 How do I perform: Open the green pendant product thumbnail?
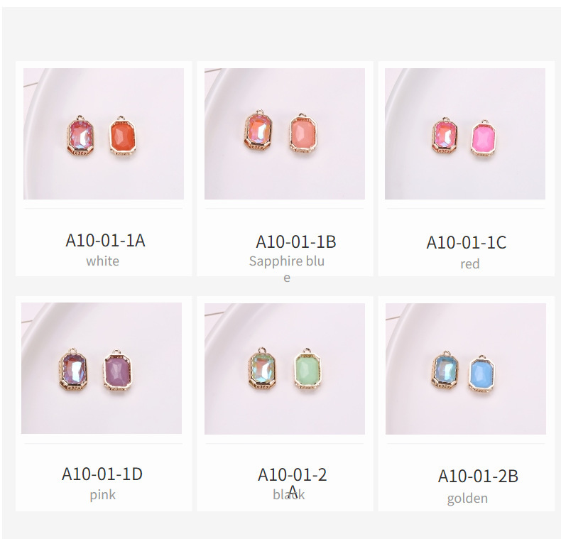point(285,369)
